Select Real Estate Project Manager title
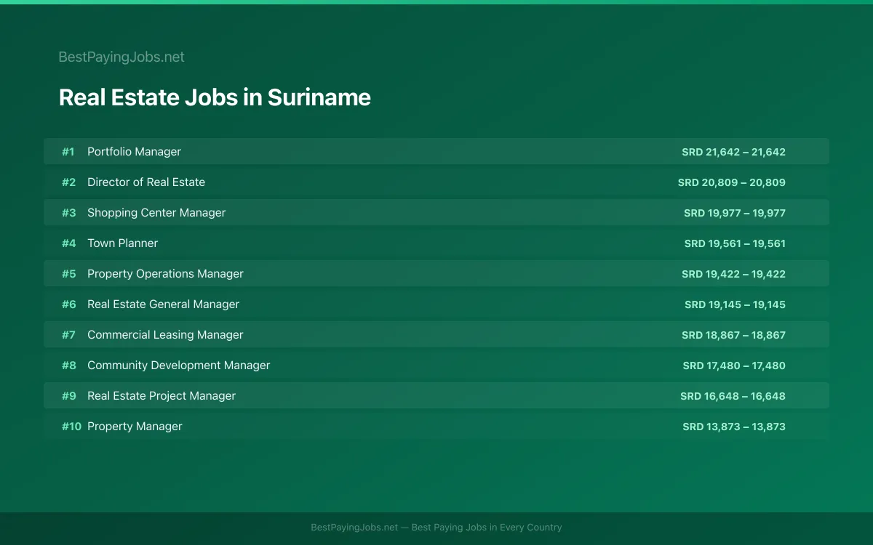 162,396
